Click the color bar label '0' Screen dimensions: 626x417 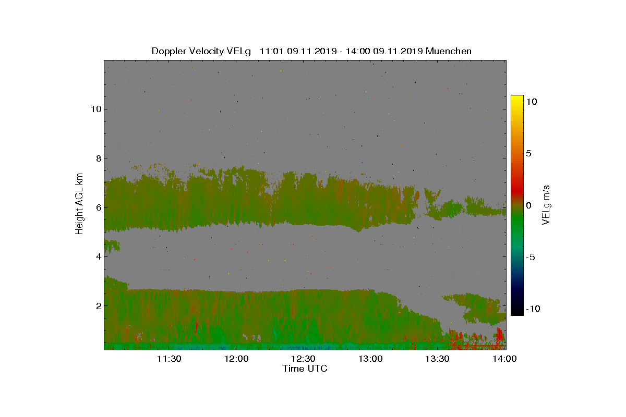click(528, 205)
